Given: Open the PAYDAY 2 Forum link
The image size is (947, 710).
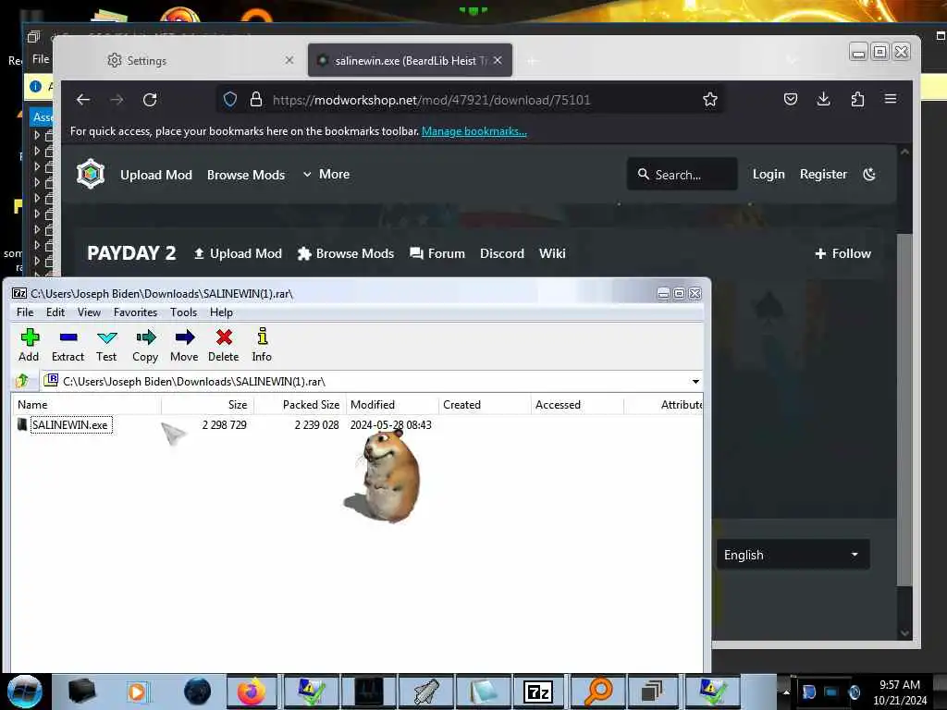Looking at the screenshot, I should [x=437, y=253].
